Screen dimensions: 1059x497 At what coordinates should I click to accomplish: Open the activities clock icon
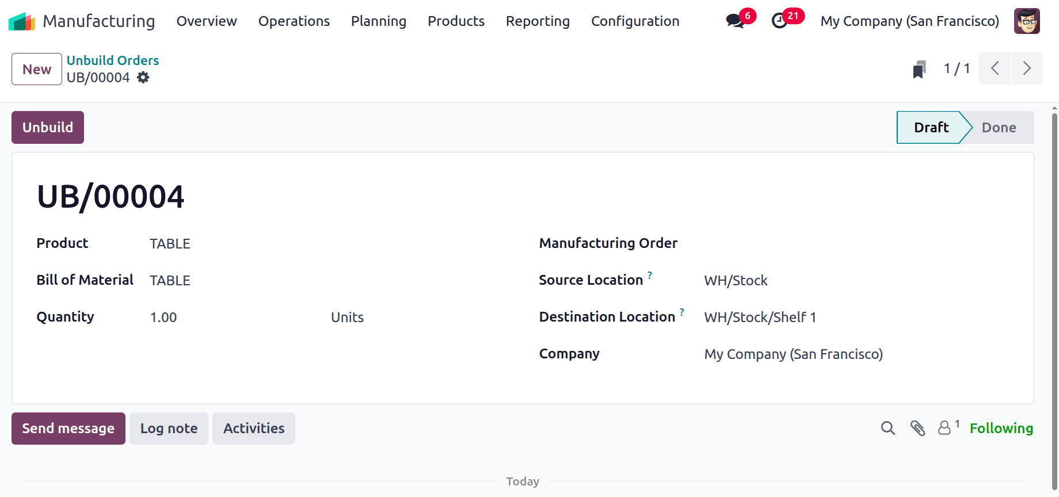point(779,21)
